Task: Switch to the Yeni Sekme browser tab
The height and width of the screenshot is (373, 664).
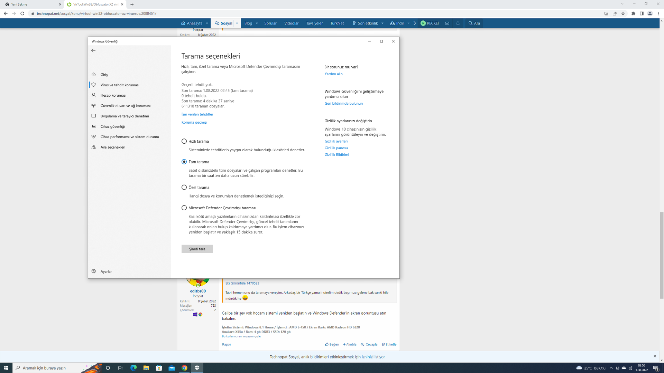Action: pyautogui.click(x=31, y=4)
